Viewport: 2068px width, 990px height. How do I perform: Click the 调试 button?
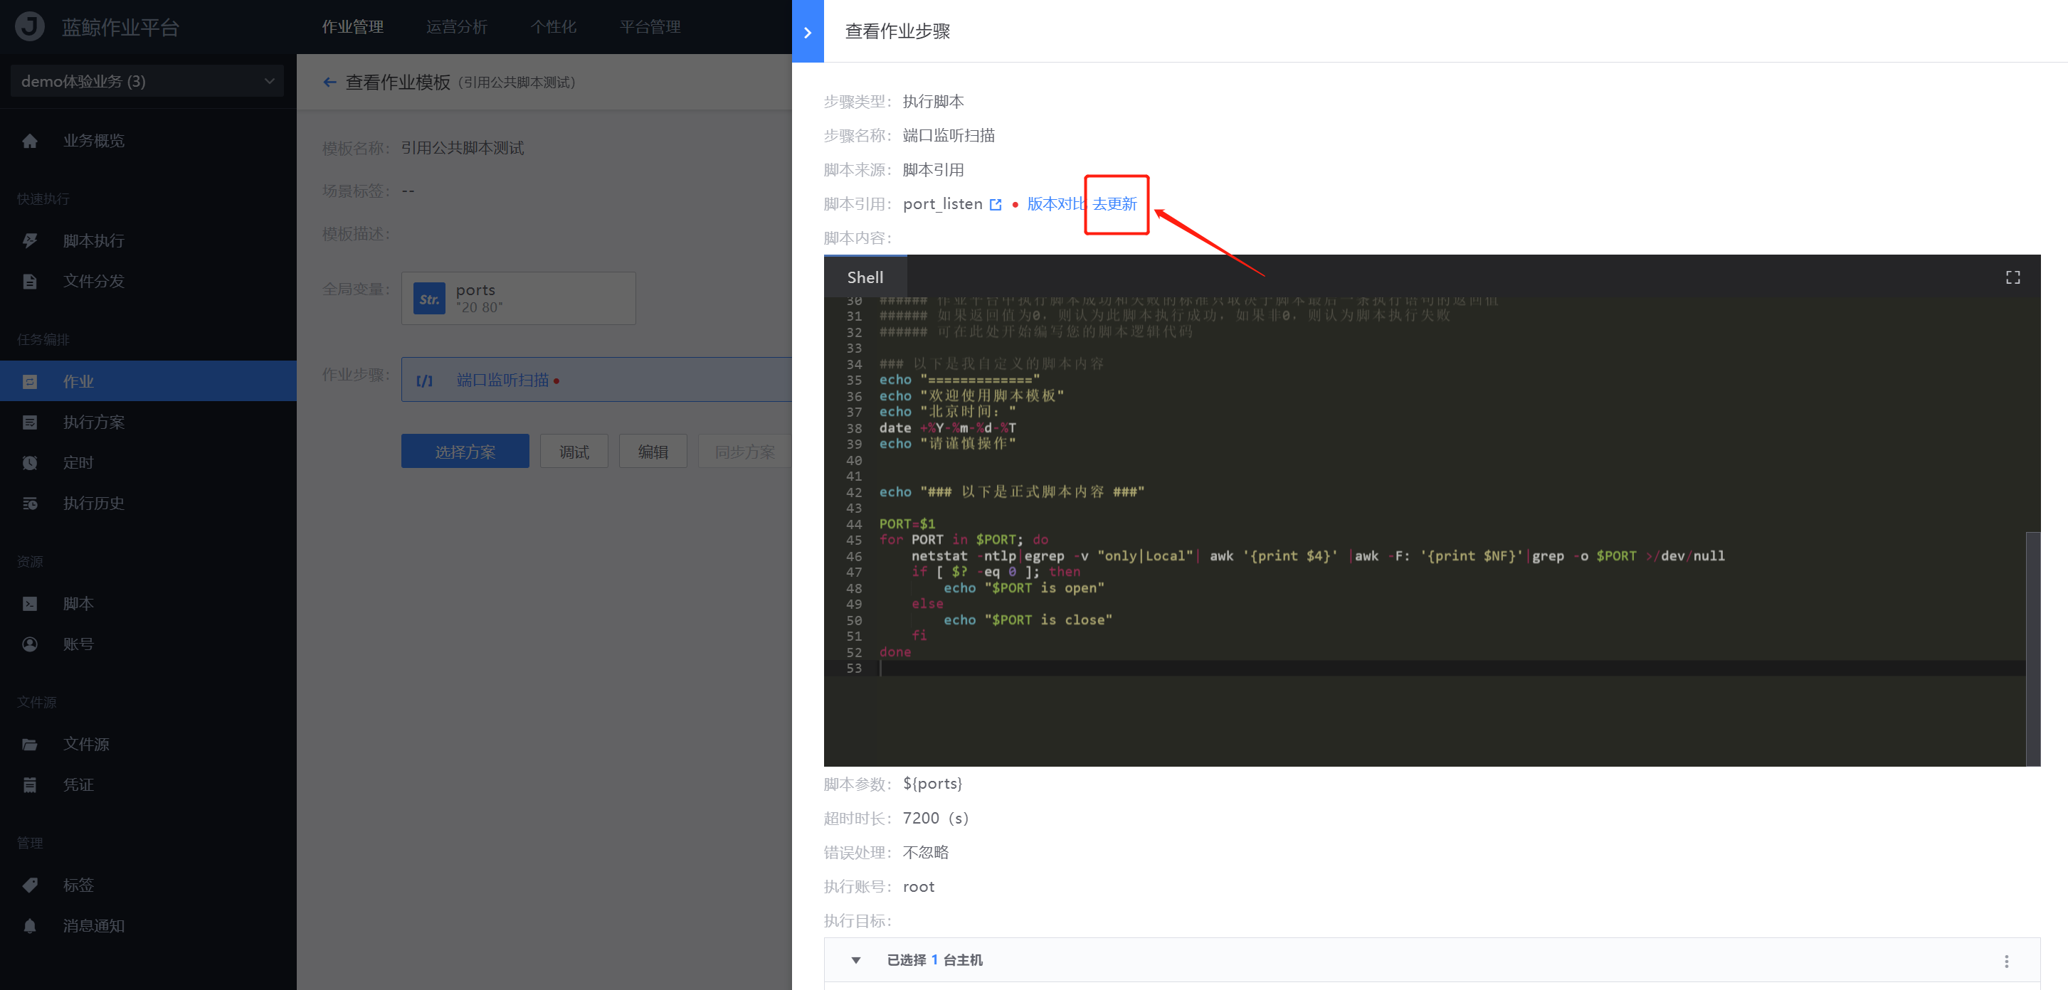pos(573,452)
